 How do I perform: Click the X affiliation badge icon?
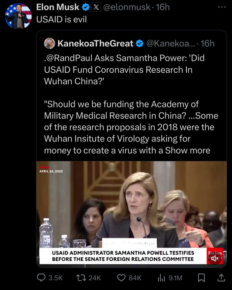(96, 7)
